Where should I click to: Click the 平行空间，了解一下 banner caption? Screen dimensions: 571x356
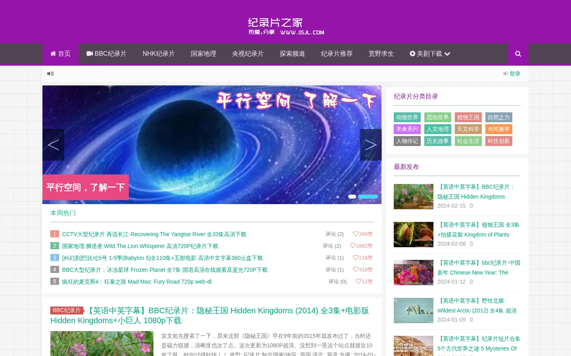(x=86, y=187)
